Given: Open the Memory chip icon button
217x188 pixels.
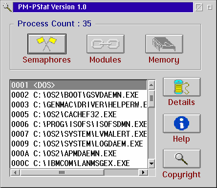Looking at the screenshot, I should point(164,44).
